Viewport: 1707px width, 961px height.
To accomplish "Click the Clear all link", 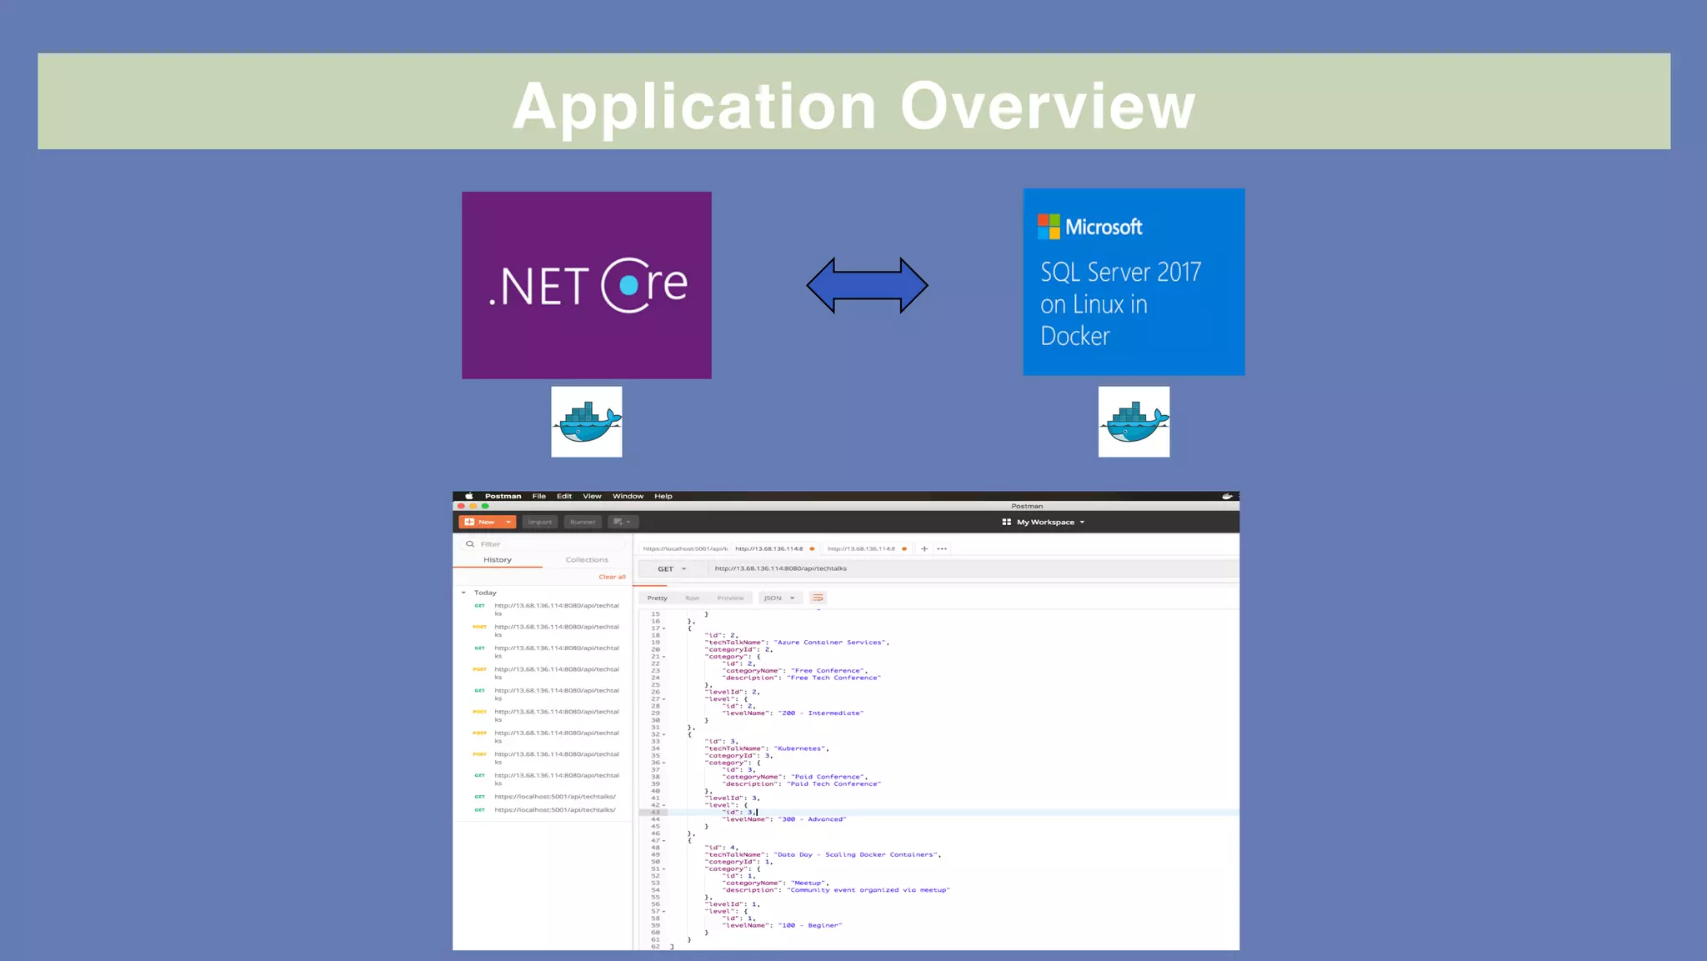I will (x=612, y=577).
